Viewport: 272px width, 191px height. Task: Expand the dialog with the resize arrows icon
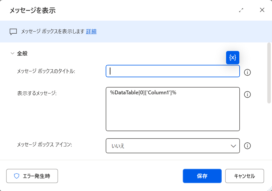coord(241,10)
